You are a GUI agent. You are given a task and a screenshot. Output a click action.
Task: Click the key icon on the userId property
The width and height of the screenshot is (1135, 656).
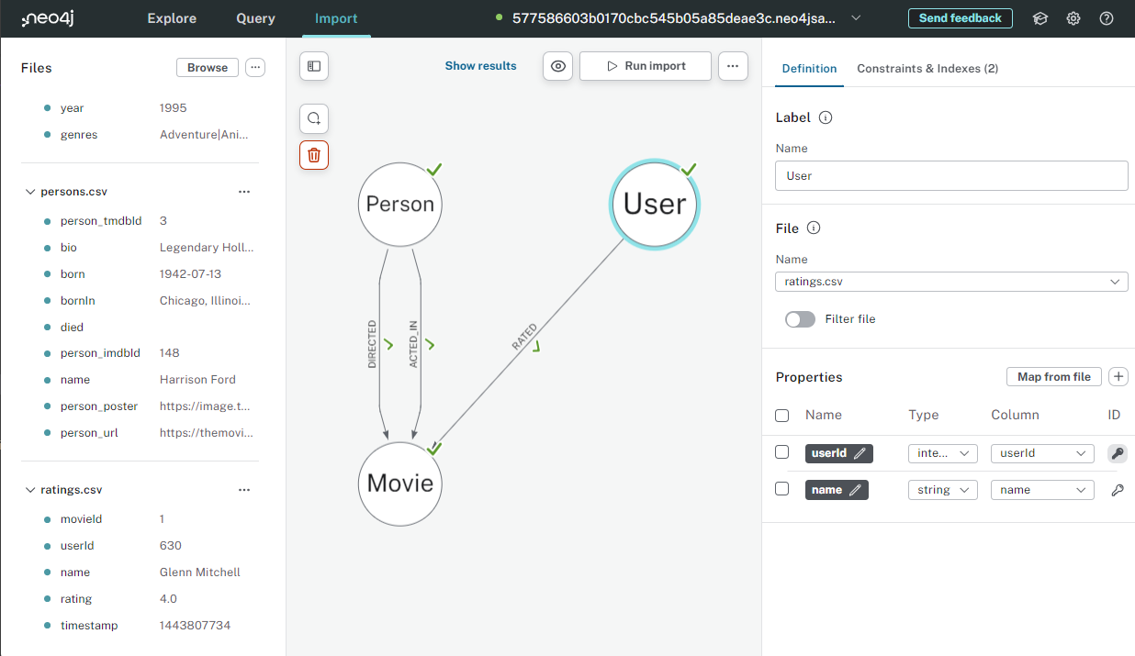[x=1117, y=452]
